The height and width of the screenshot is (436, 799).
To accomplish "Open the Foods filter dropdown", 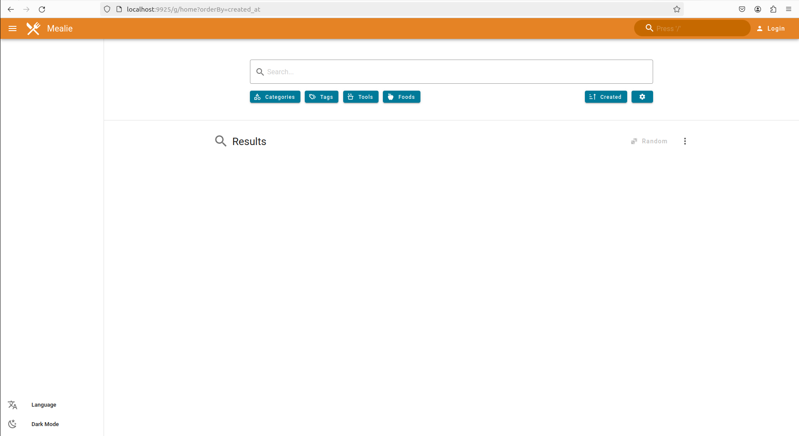I will click(x=401, y=97).
